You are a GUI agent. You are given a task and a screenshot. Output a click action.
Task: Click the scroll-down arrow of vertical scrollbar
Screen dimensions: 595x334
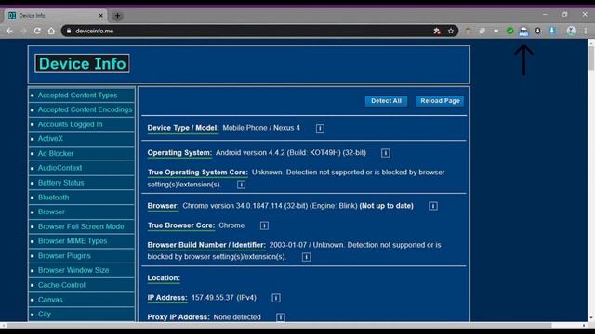[591, 318]
